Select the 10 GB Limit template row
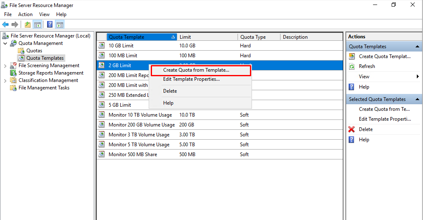Image resolution: width=423 pixels, height=220 pixels. pyautogui.click(x=220, y=45)
